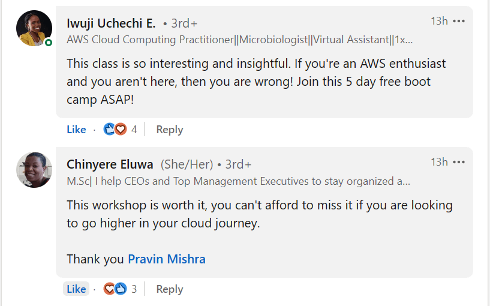
Task: Open Chinyere Eluwa profile name link
Action: coord(110,164)
